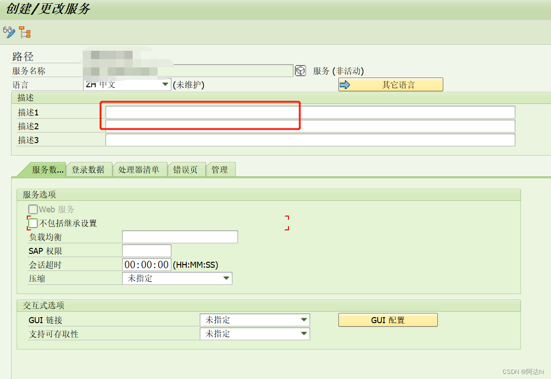Select the 管理 tab
Image resolution: width=551 pixels, height=379 pixels.
pos(220,169)
